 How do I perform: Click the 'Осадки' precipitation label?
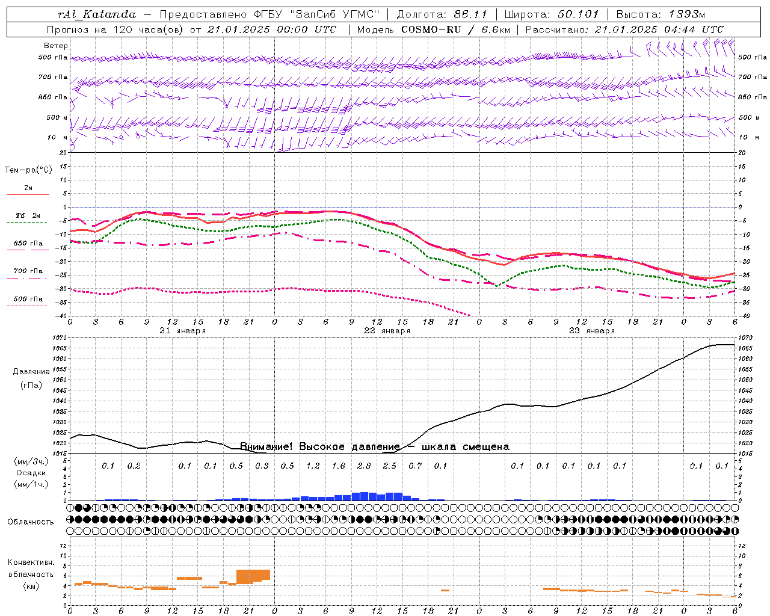(x=31, y=473)
